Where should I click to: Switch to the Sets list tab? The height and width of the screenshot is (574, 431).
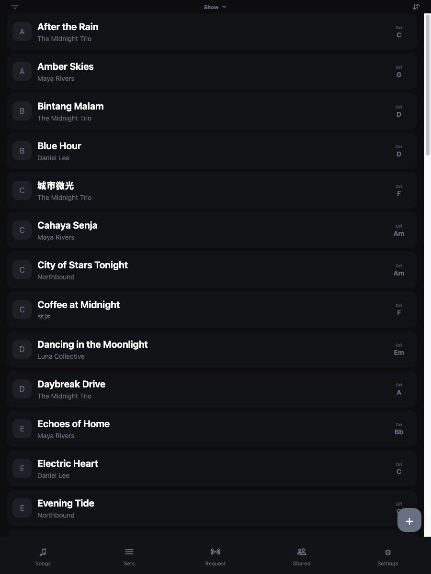[129, 556]
